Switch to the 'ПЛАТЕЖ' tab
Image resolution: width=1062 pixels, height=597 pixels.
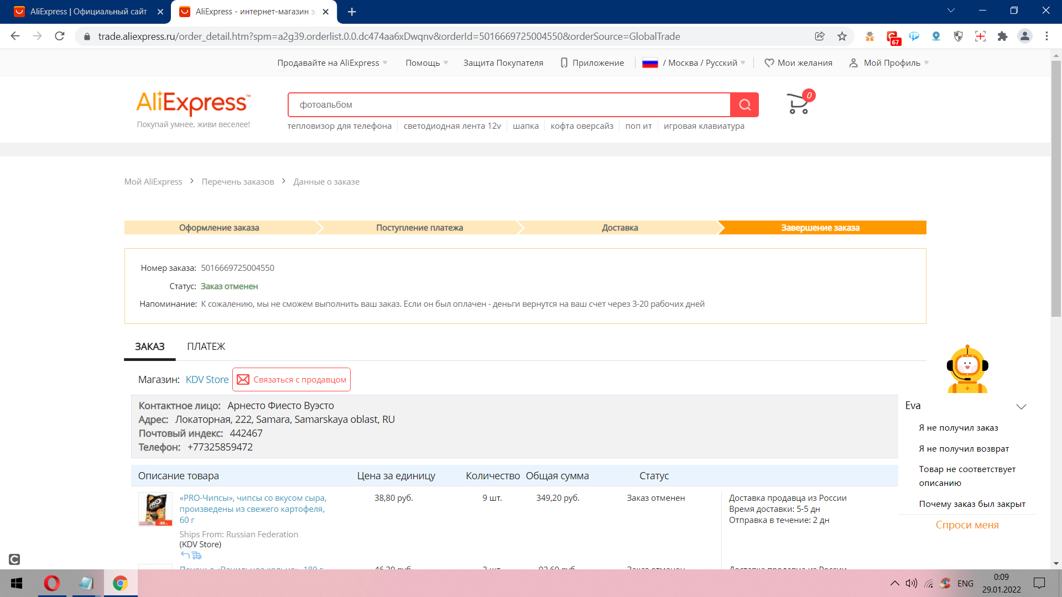point(206,347)
